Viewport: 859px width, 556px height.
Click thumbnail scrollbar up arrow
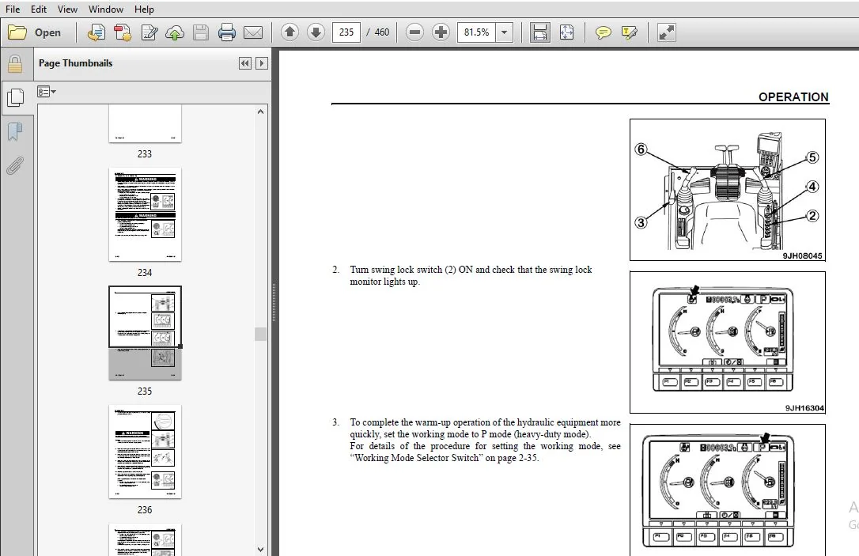[260, 112]
